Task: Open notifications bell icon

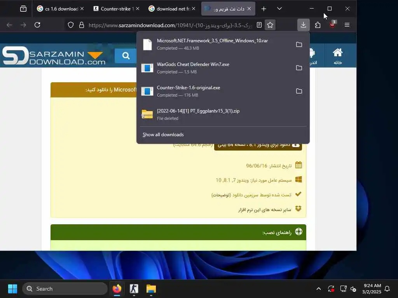Action: (387, 289)
